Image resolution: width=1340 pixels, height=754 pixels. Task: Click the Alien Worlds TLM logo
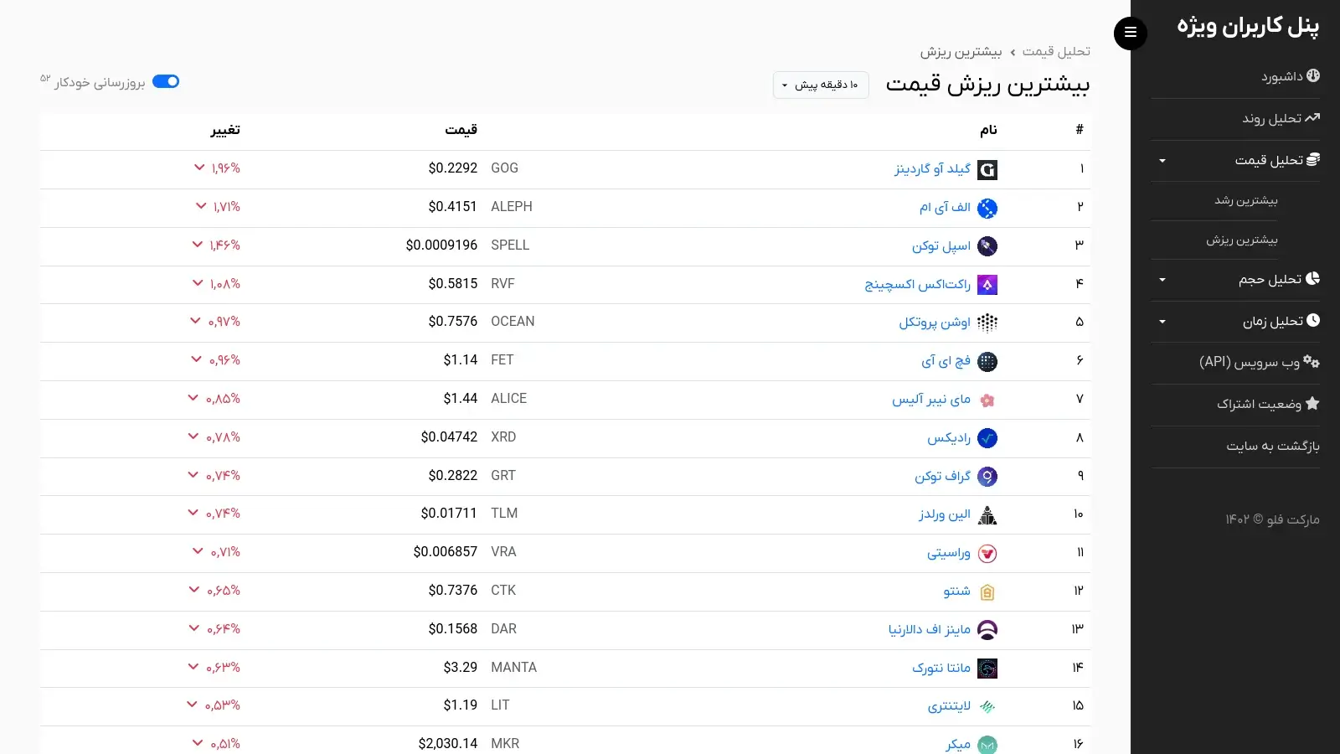coord(987,515)
